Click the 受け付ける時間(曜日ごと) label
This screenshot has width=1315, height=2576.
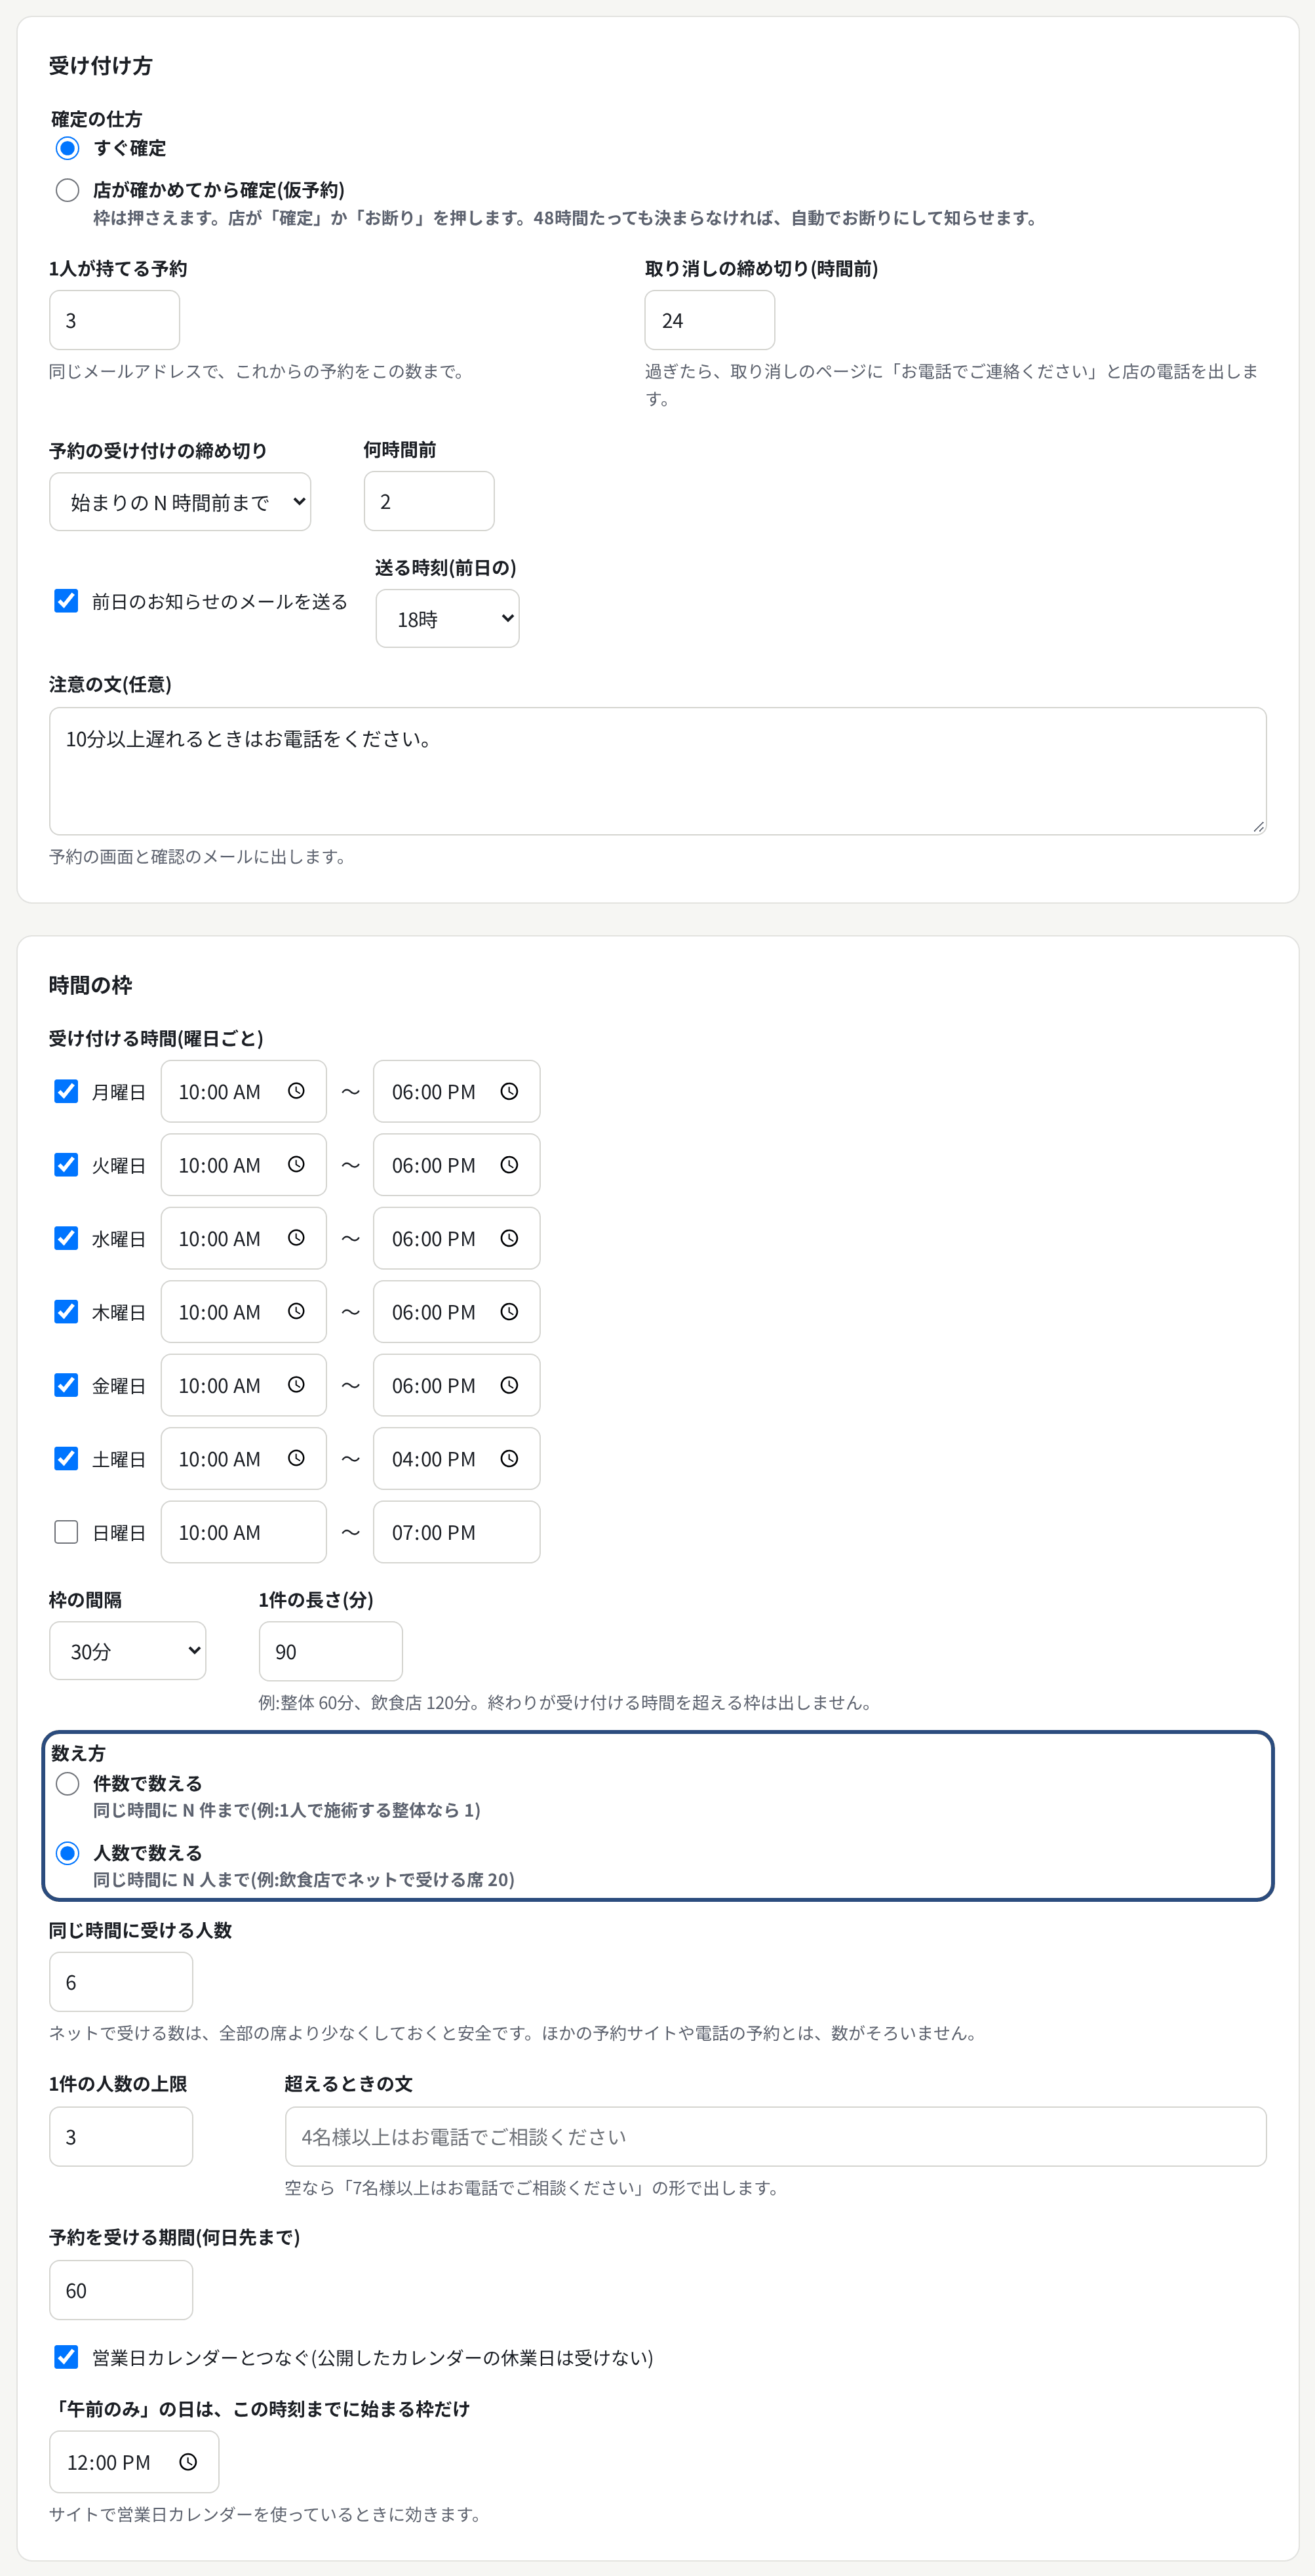[x=156, y=1038]
